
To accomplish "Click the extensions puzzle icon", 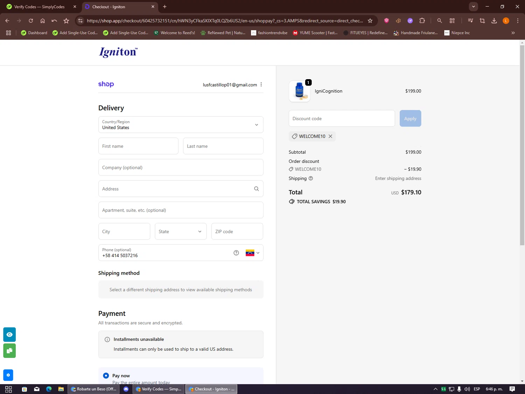I will 422,21.
